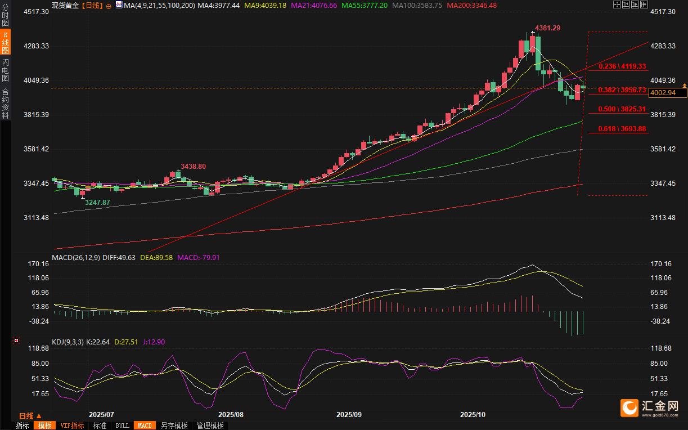Image resolution: width=688 pixels, height=430 pixels.
Task: Click the red sun marker icon near KDJ
Action: click(x=16, y=341)
